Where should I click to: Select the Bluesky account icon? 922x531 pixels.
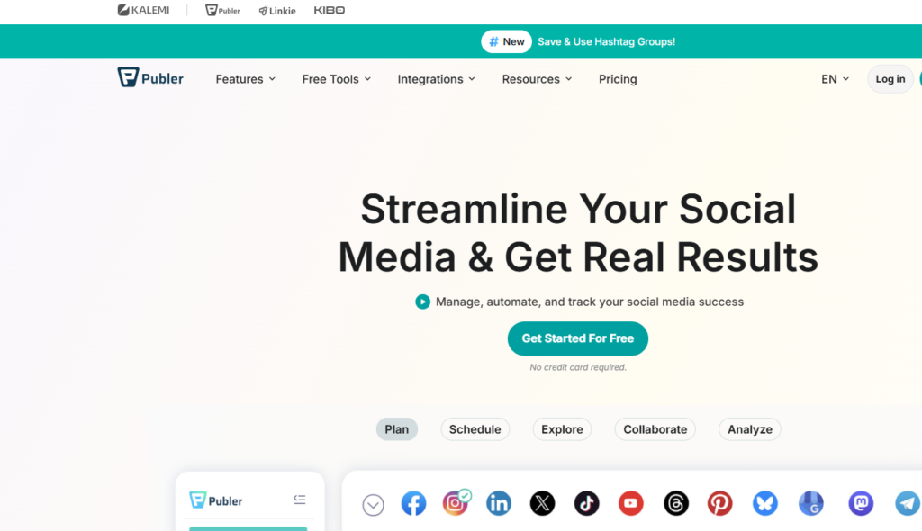click(765, 503)
